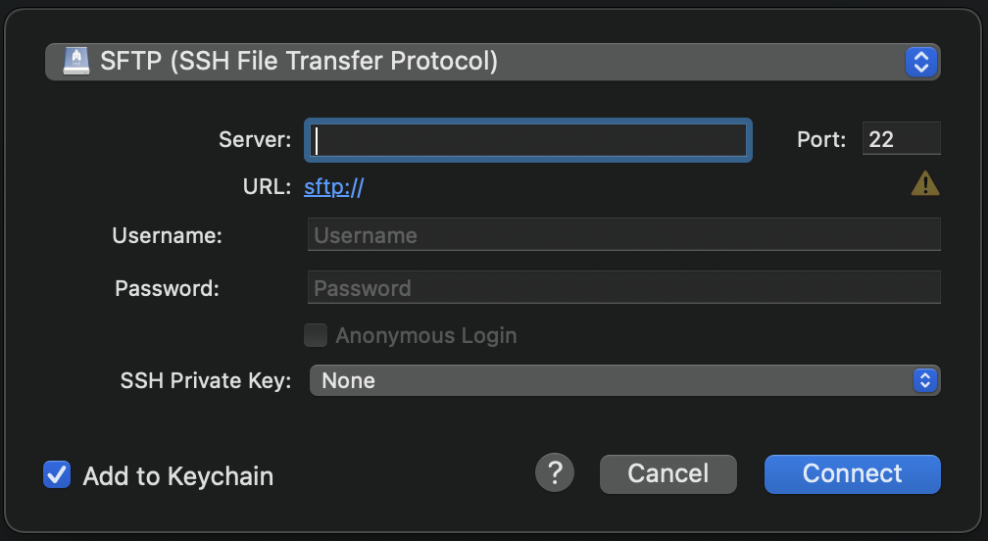Viewport: 988px width, 541px height.
Task: Toggle the Anonymous Login checkbox
Action: click(x=316, y=336)
